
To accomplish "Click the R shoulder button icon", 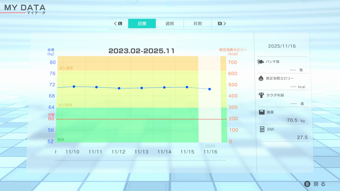I will (x=220, y=24).
